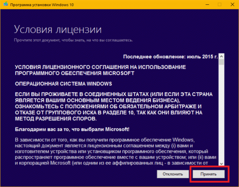239x187 pixels.
Task: Click the heading Условия лицензии
Action: point(58,29)
